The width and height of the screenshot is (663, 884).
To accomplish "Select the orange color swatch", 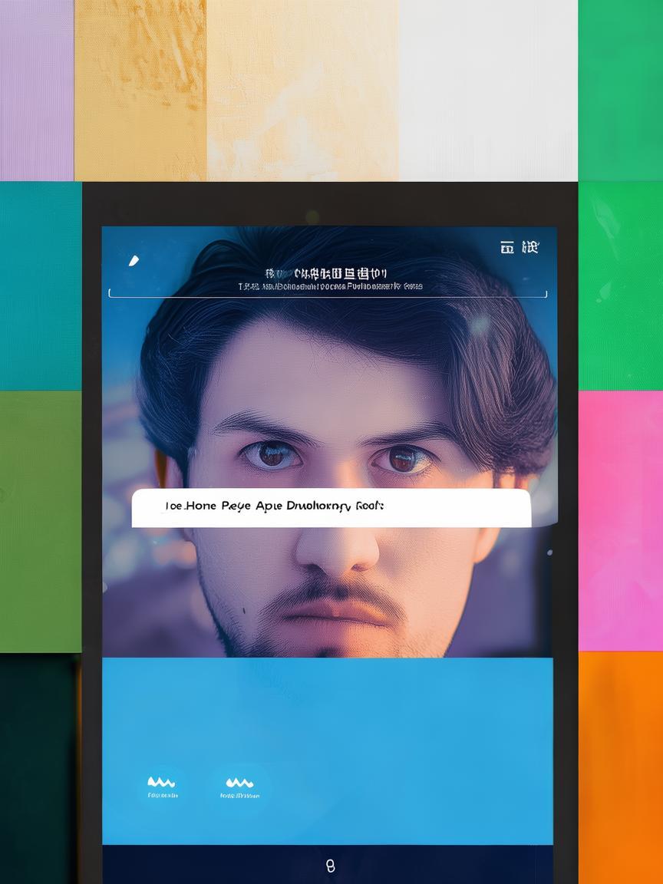I will click(620, 767).
